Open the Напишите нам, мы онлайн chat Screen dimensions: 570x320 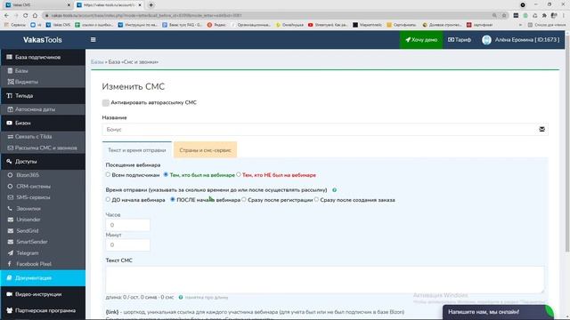tap(498, 312)
